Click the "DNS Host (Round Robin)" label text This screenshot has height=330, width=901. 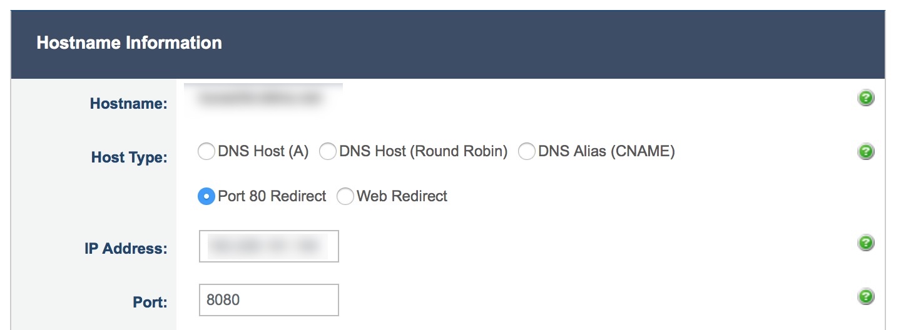pos(423,152)
